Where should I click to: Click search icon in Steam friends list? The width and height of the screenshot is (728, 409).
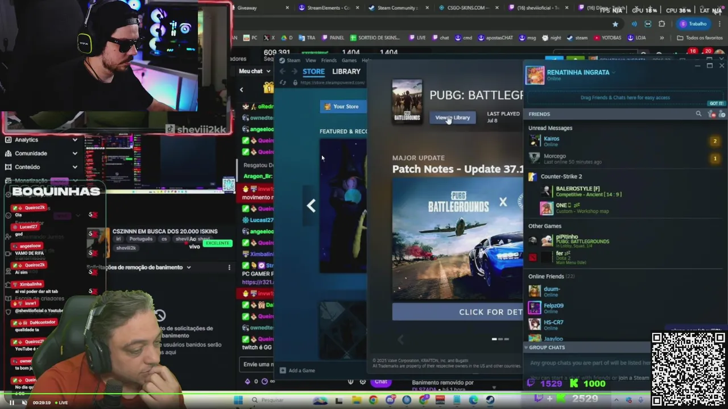[698, 114]
